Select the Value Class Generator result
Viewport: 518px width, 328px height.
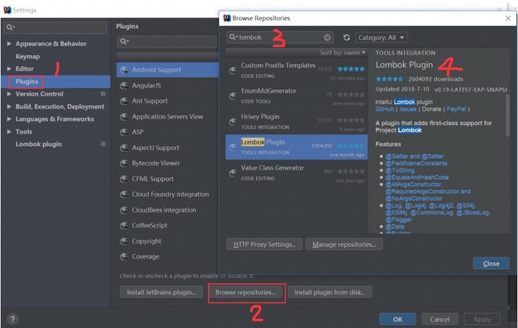(297, 173)
